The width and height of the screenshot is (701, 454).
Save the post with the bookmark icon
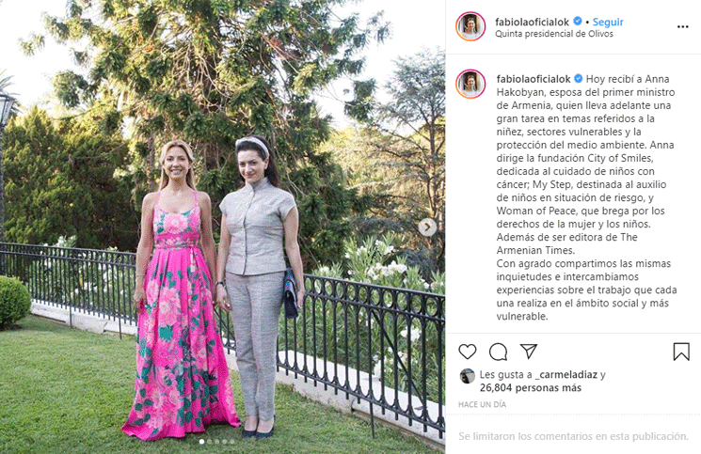(x=681, y=352)
